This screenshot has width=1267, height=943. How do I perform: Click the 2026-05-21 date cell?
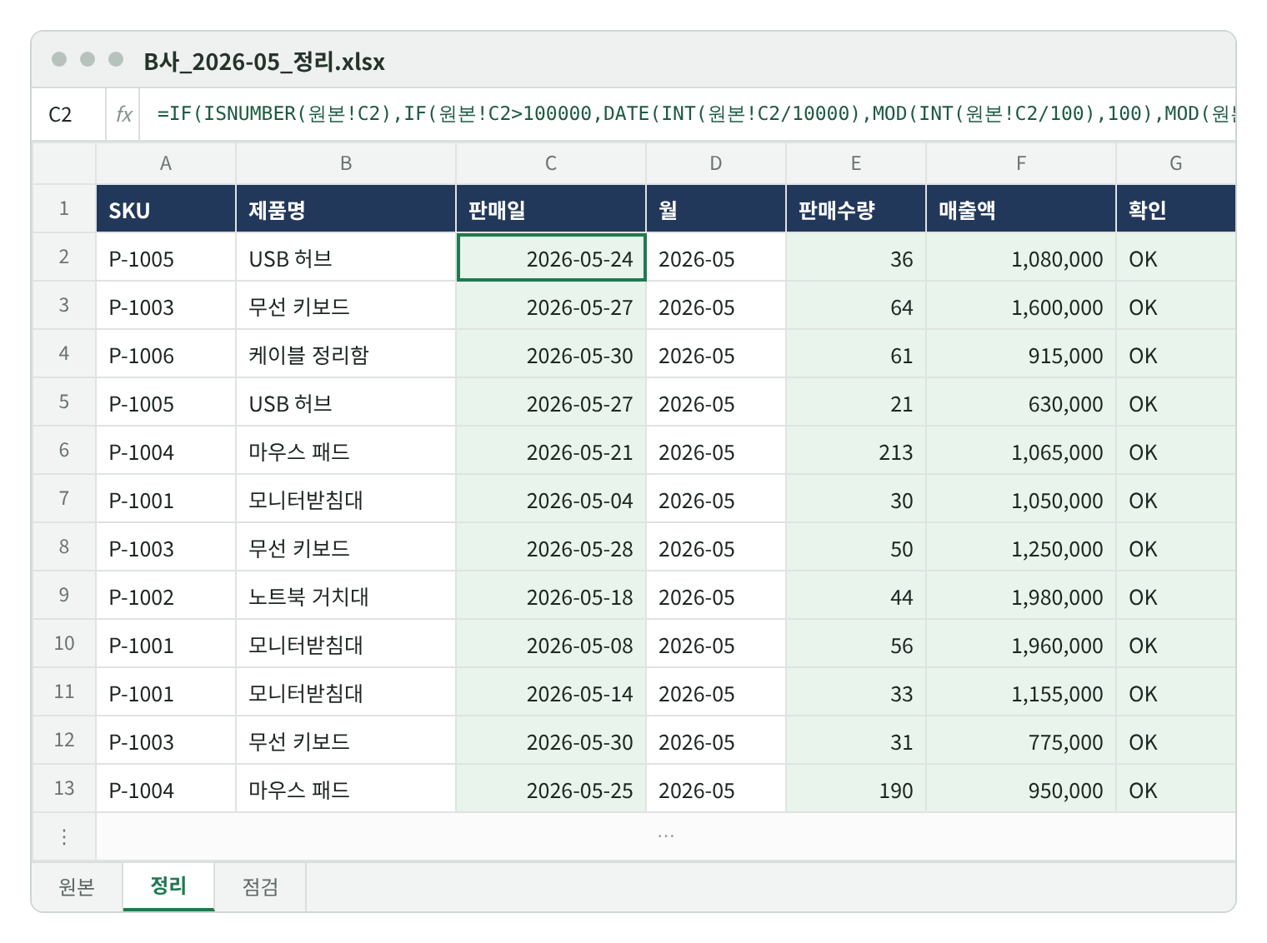tap(551, 451)
